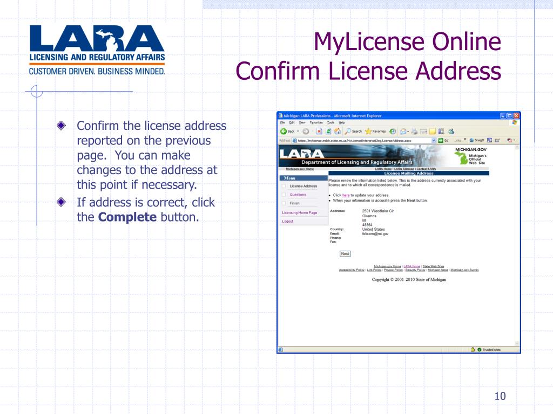
Task: Click the License Address menu item
Action: click(x=304, y=186)
